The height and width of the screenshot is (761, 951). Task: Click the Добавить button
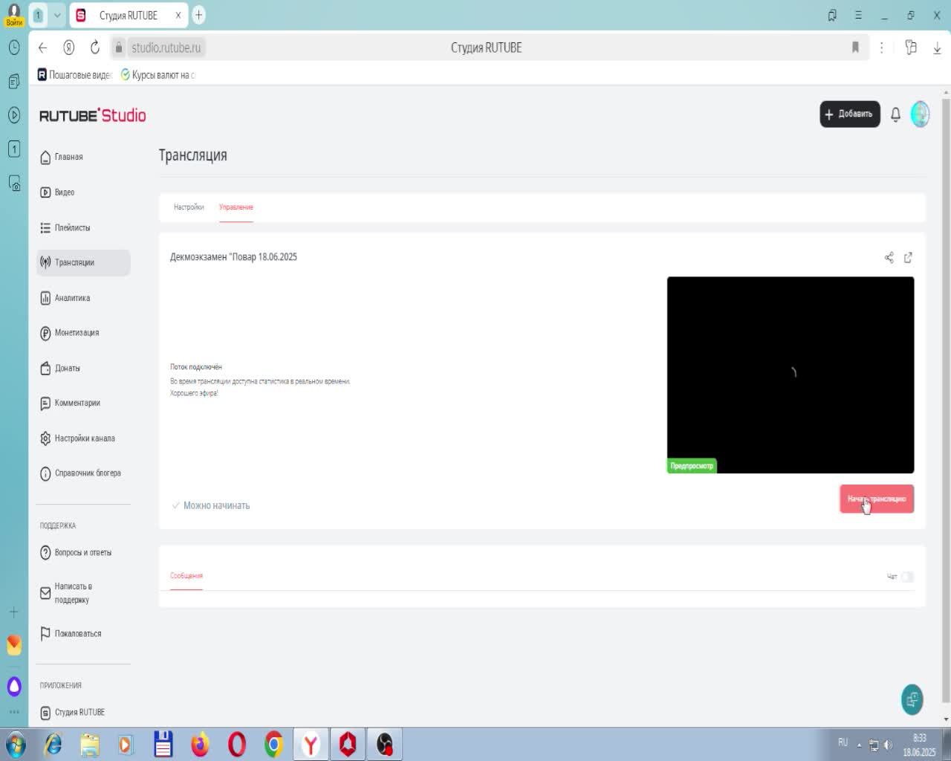pyautogui.click(x=850, y=114)
